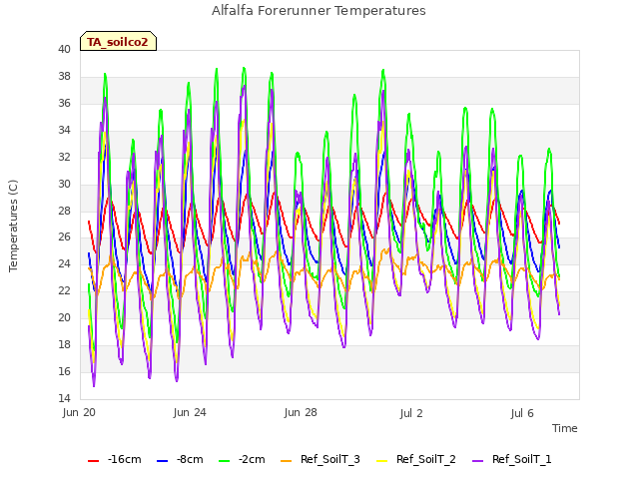This screenshot has height=479, width=639.
Task: Click the chart title Alfalfa Forerunner Temperatures
Action: click(x=319, y=11)
